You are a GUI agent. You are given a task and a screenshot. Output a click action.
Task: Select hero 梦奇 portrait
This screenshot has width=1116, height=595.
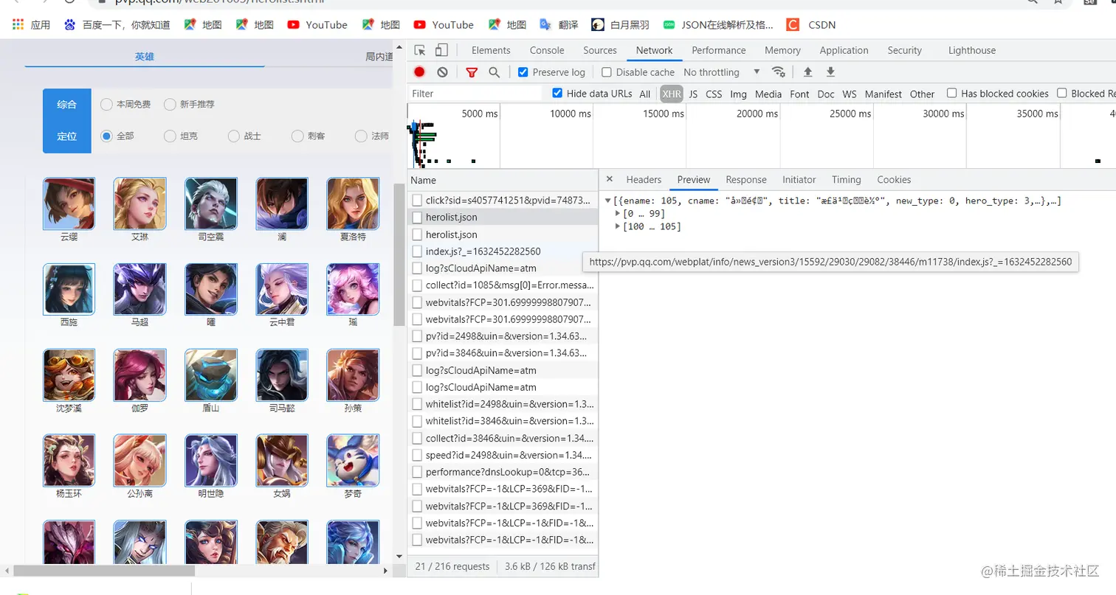[353, 460]
